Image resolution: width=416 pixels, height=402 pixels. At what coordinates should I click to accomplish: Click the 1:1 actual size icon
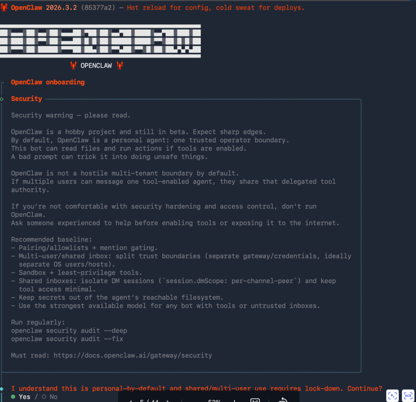255,400
